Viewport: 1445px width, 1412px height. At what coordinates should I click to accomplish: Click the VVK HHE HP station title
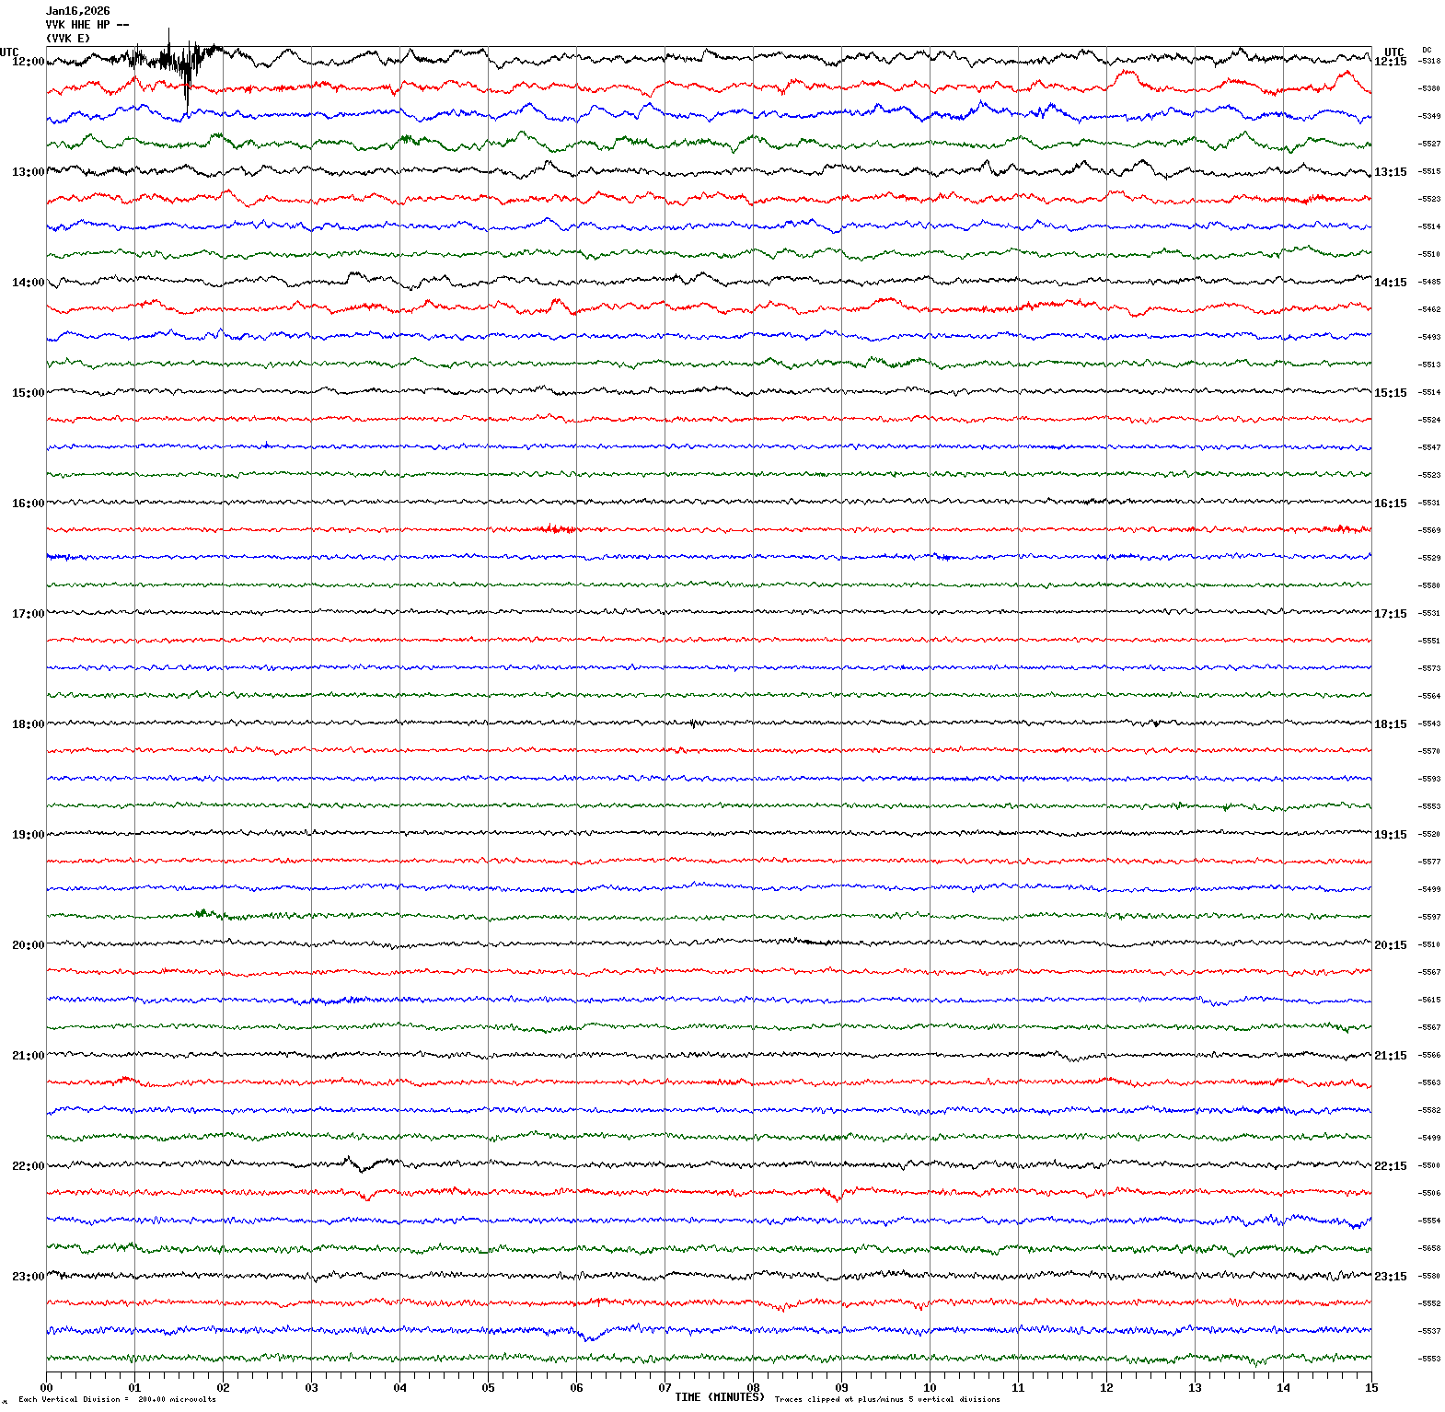pyautogui.click(x=87, y=25)
